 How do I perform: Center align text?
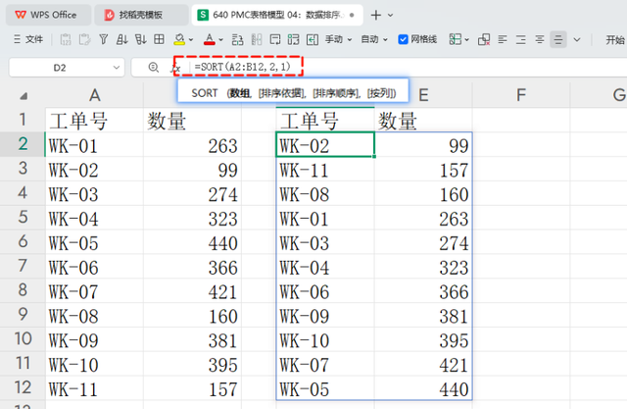click(x=540, y=39)
